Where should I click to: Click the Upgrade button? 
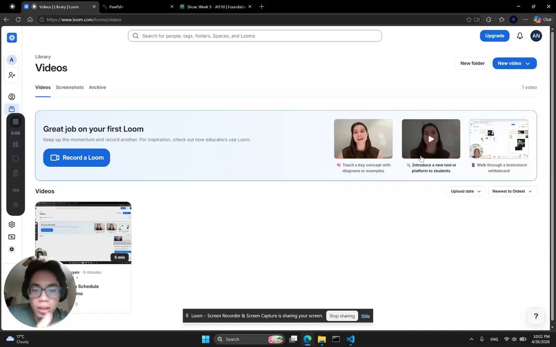pos(495,36)
